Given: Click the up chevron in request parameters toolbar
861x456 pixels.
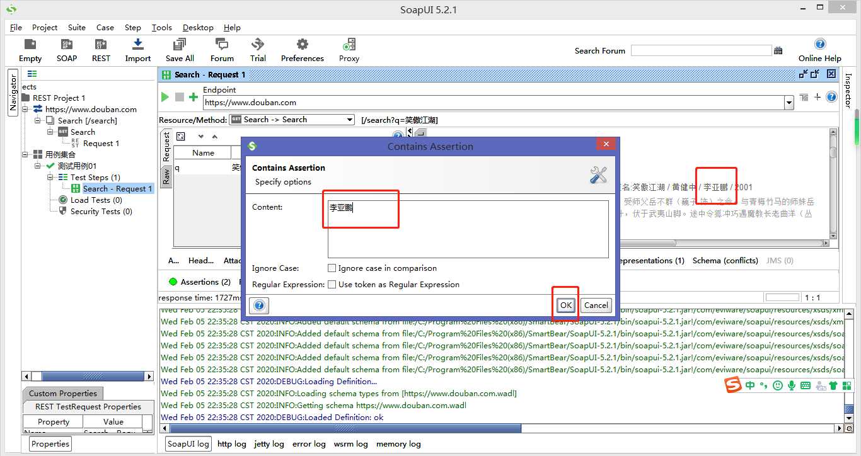Looking at the screenshot, I should pyautogui.click(x=214, y=136).
